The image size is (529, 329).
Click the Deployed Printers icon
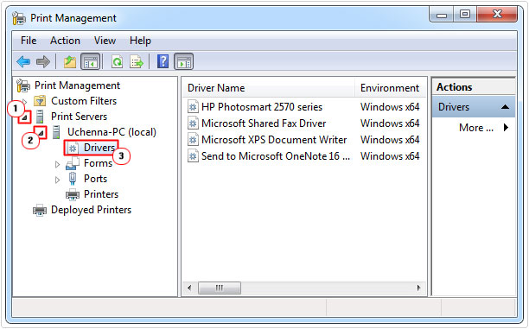point(40,210)
